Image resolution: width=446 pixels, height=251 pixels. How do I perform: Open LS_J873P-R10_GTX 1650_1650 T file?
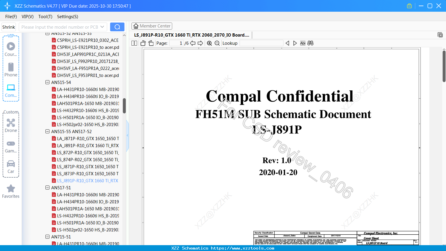point(88,173)
